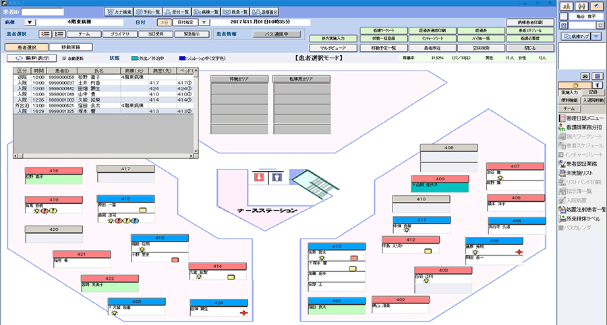Open 看護師業務分担 in the sidebar

coord(583,127)
